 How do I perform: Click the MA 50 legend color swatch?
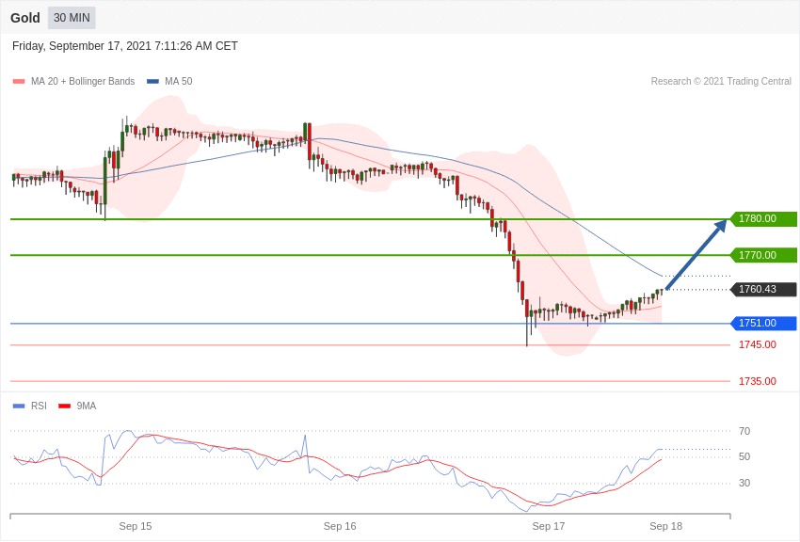click(x=152, y=81)
